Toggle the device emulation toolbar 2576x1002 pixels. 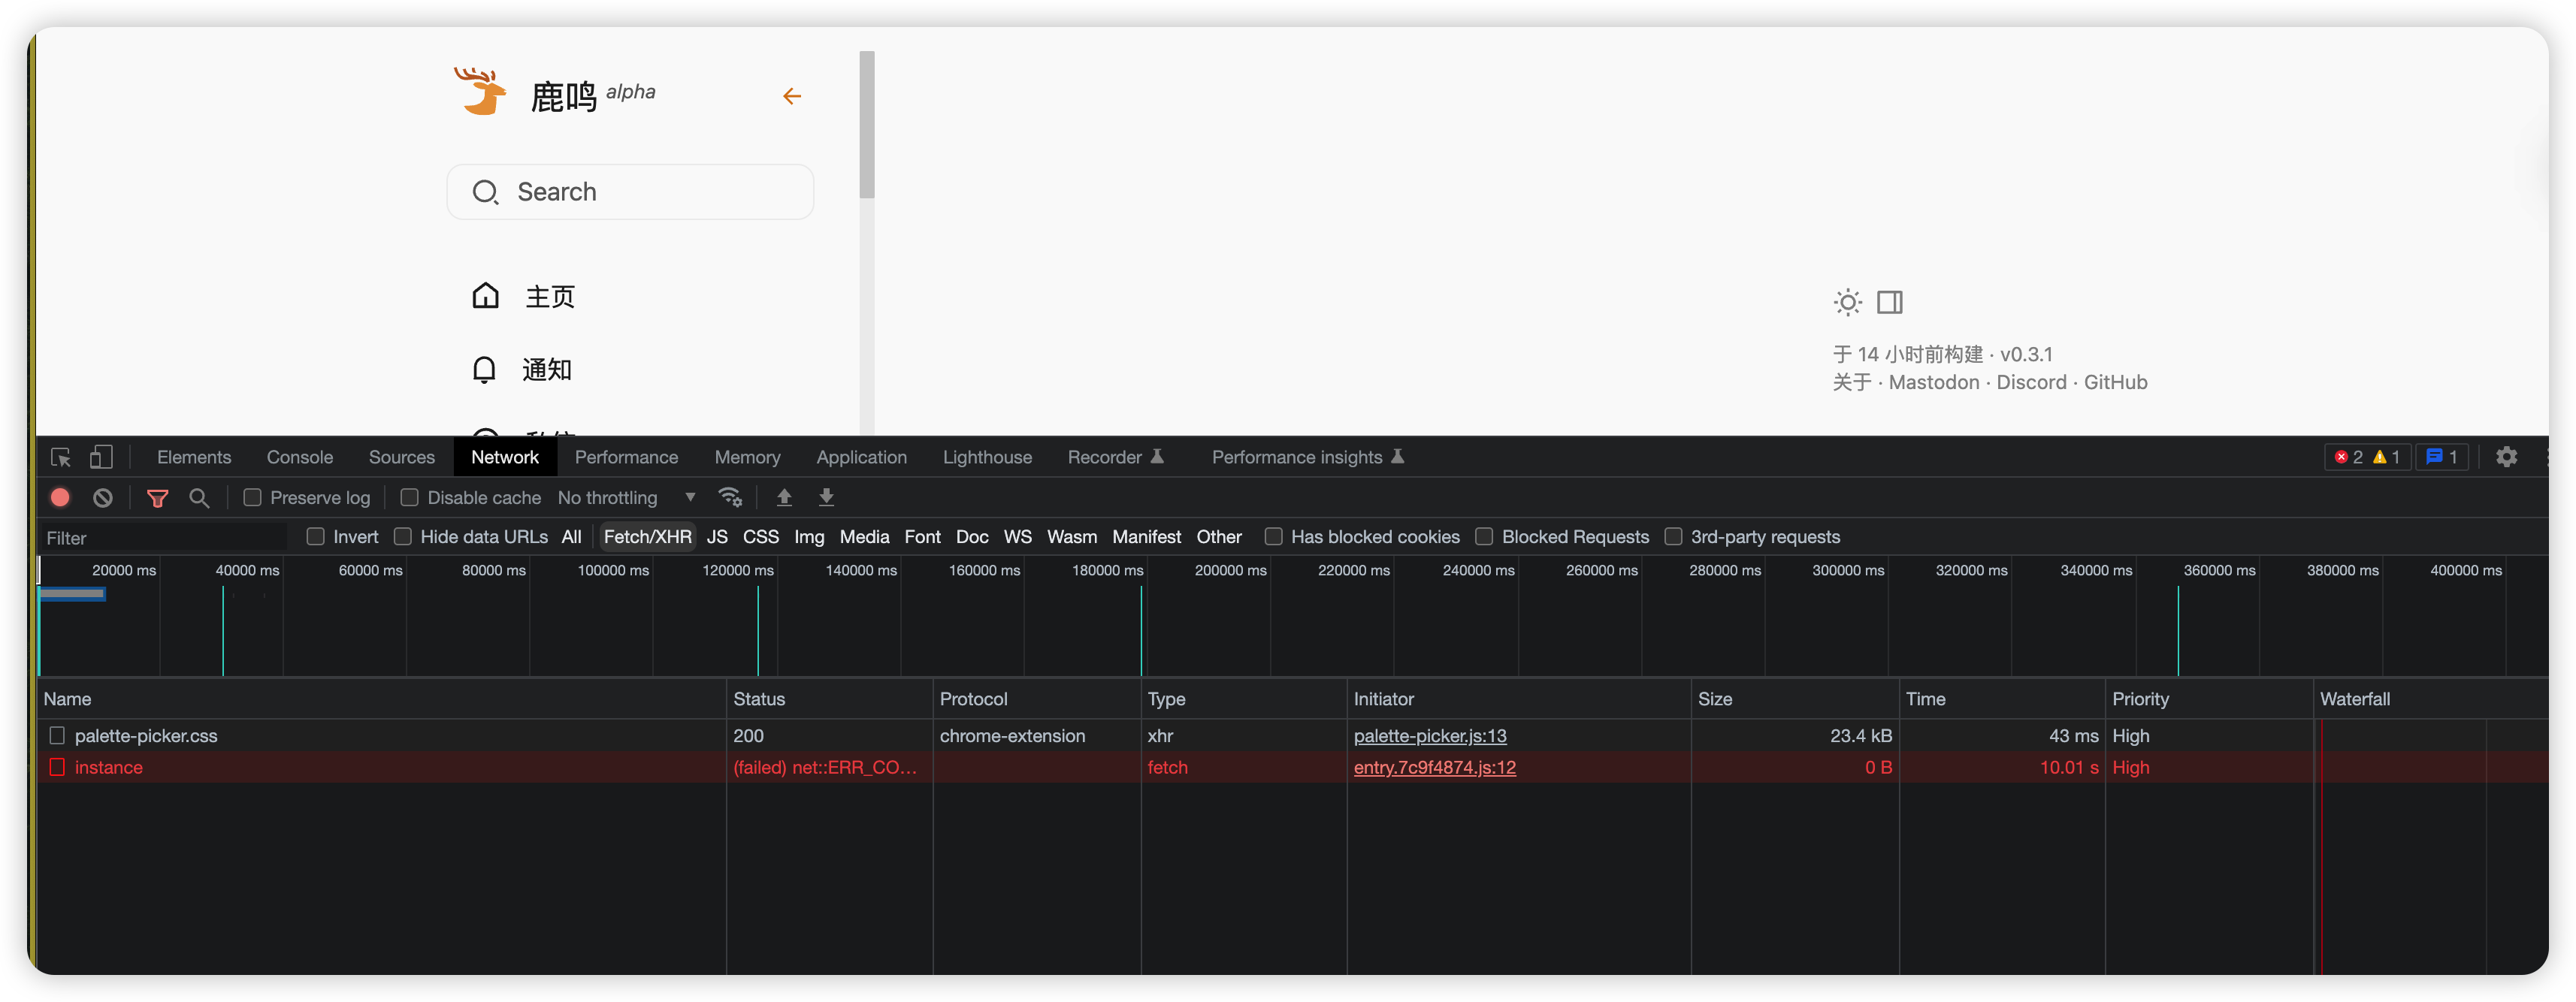pyautogui.click(x=101, y=457)
